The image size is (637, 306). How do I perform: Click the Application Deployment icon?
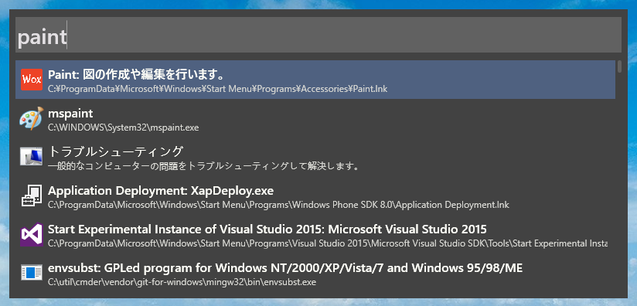31,195
